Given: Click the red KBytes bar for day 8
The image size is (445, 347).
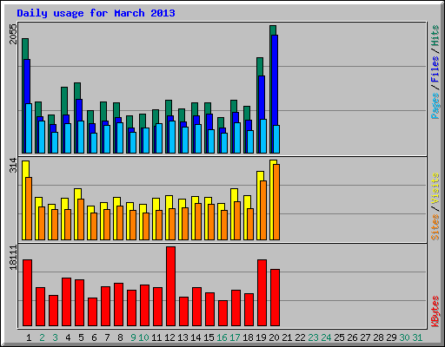Looking at the screenshot, I should 119,304.
